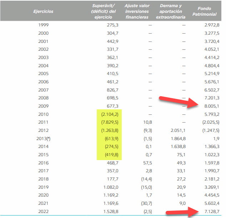226x218 pixels.
Task: Select the value 698,5
Action: pyautogui.click(x=112, y=98)
